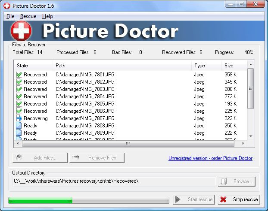Click the play arrow icon on Start rescue
Viewport: 268px width, 211px height.
coord(178,199)
